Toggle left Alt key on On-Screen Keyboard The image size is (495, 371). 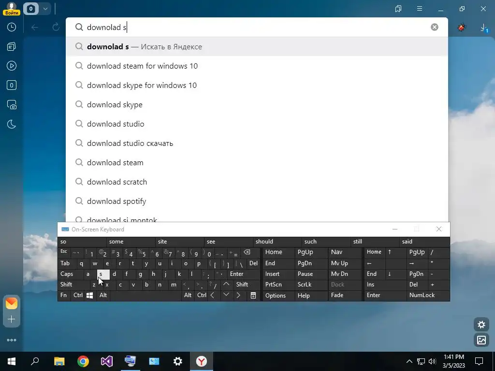tap(103, 295)
